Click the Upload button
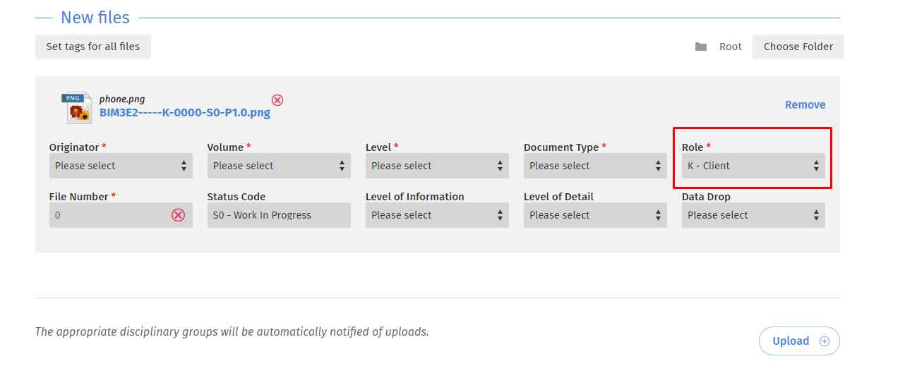Viewport: 917px width, 366px height. pos(799,341)
